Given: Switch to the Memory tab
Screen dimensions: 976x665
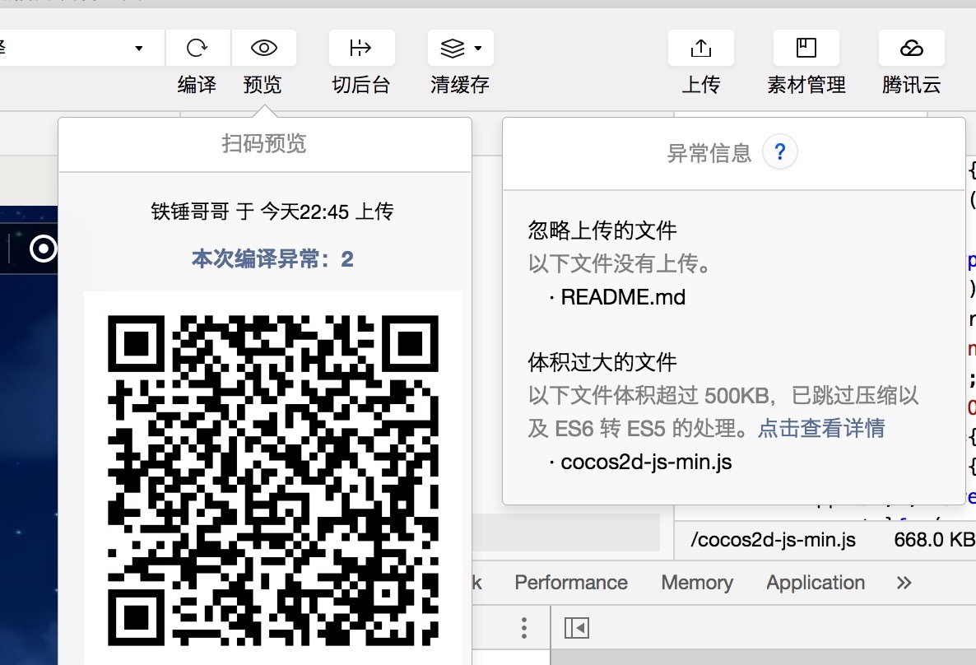Looking at the screenshot, I should point(696,583).
